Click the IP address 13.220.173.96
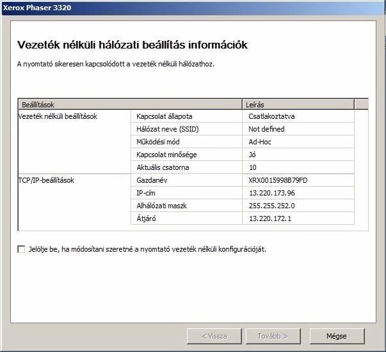The image size is (386, 352). [298, 193]
